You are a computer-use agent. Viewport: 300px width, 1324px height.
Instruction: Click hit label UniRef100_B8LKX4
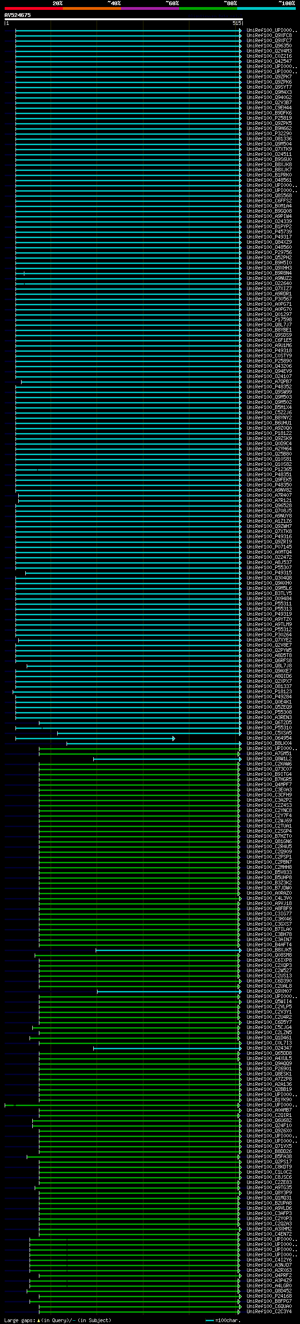click(269, 743)
